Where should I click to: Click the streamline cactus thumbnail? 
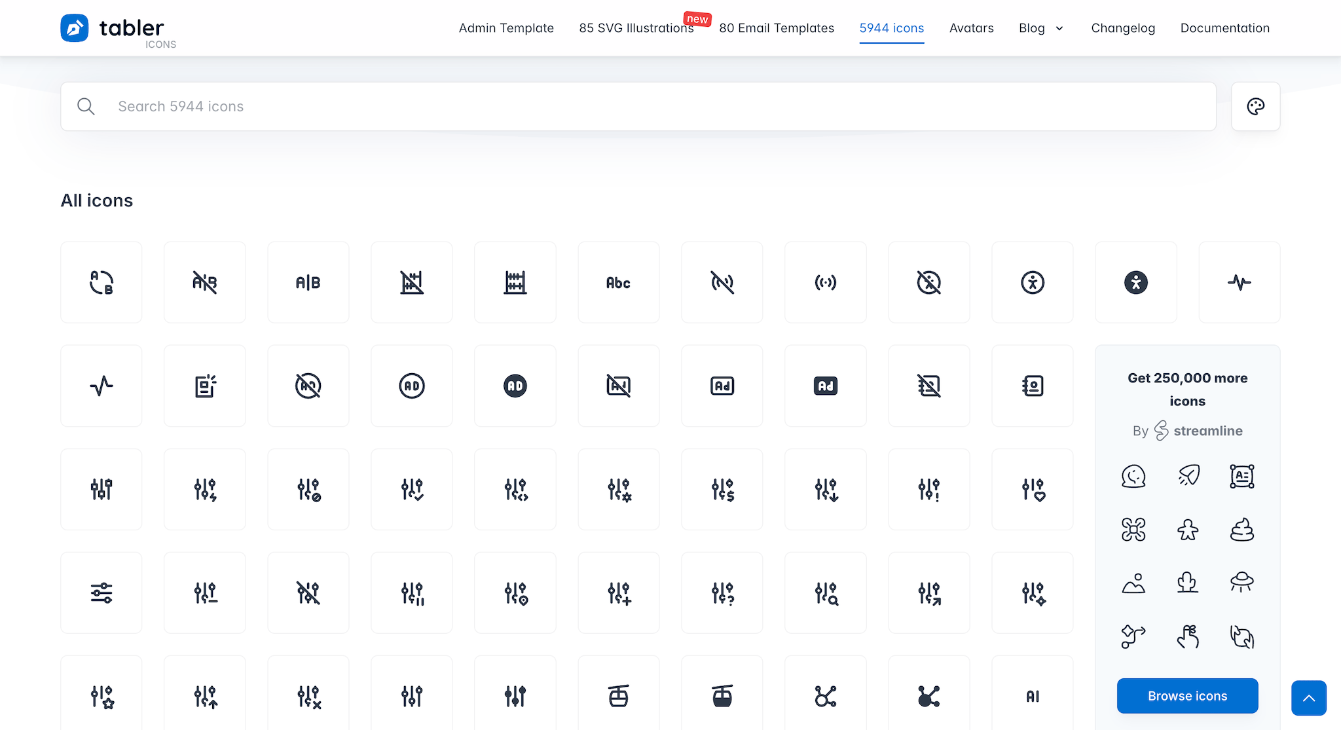(x=1188, y=583)
